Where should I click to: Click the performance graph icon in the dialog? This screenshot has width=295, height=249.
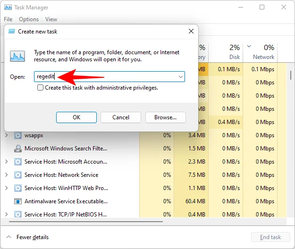(x=17, y=56)
